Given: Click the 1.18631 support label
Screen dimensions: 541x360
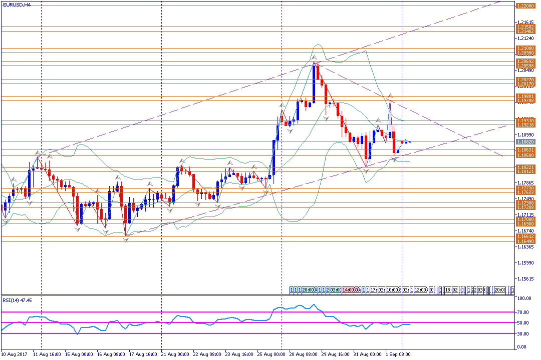Looking at the screenshot, I should (x=526, y=150).
